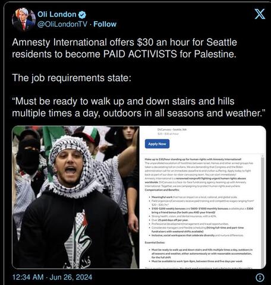The height and width of the screenshot is (285, 271).
Task: Click the blue verified badge
Action: tap(82, 15)
